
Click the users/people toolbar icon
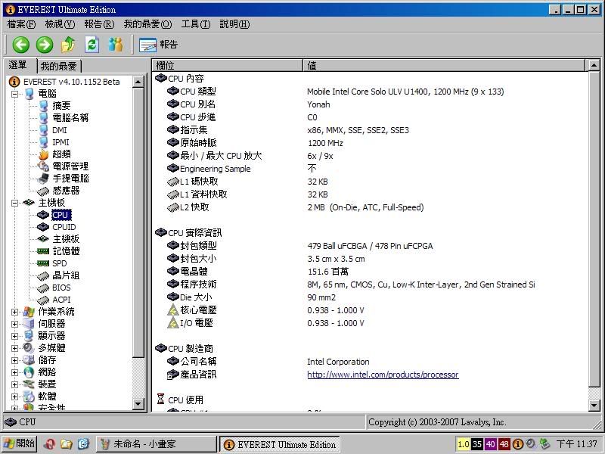[116, 45]
